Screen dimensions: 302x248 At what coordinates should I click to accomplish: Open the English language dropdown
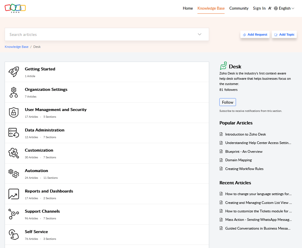[287, 8]
